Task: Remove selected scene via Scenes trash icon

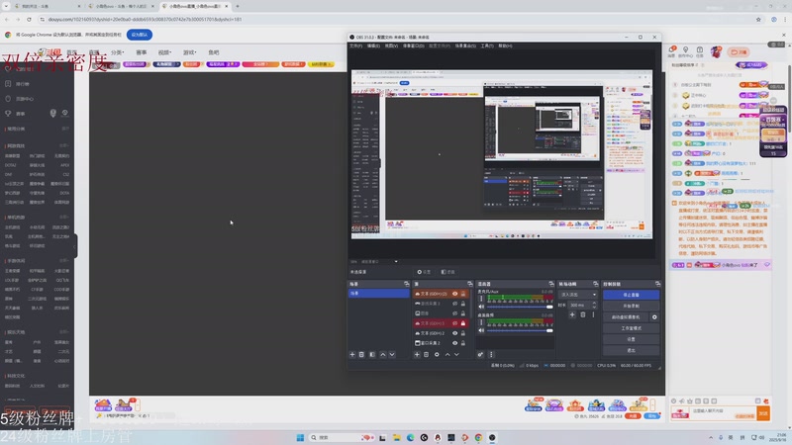Action: pyautogui.click(x=361, y=355)
